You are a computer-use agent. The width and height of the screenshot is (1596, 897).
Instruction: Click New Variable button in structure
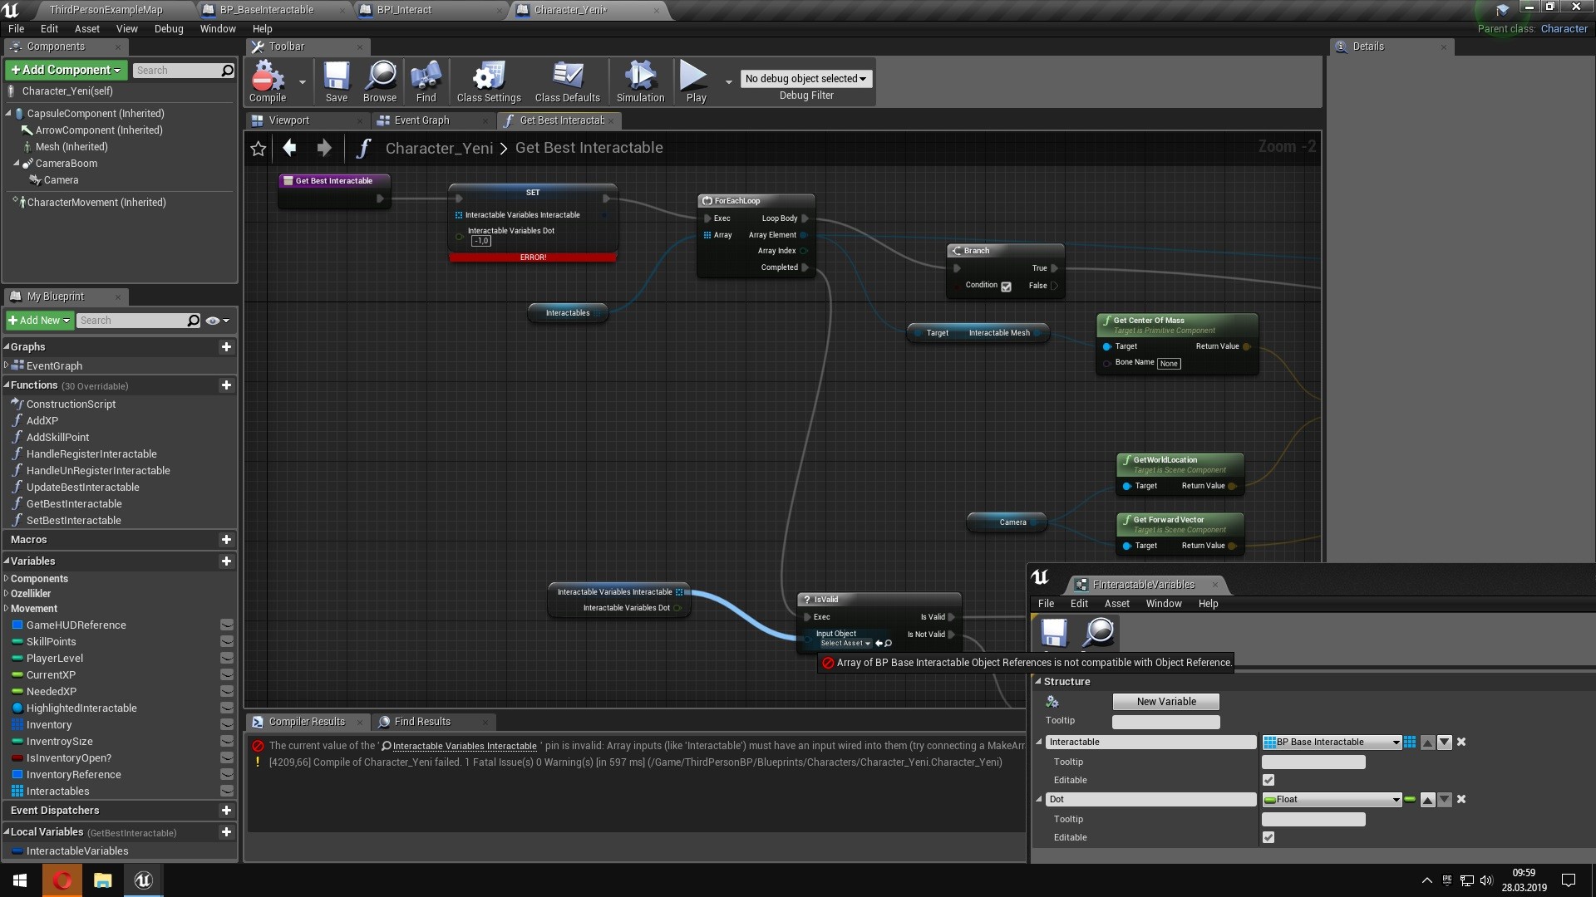pyautogui.click(x=1165, y=702)
